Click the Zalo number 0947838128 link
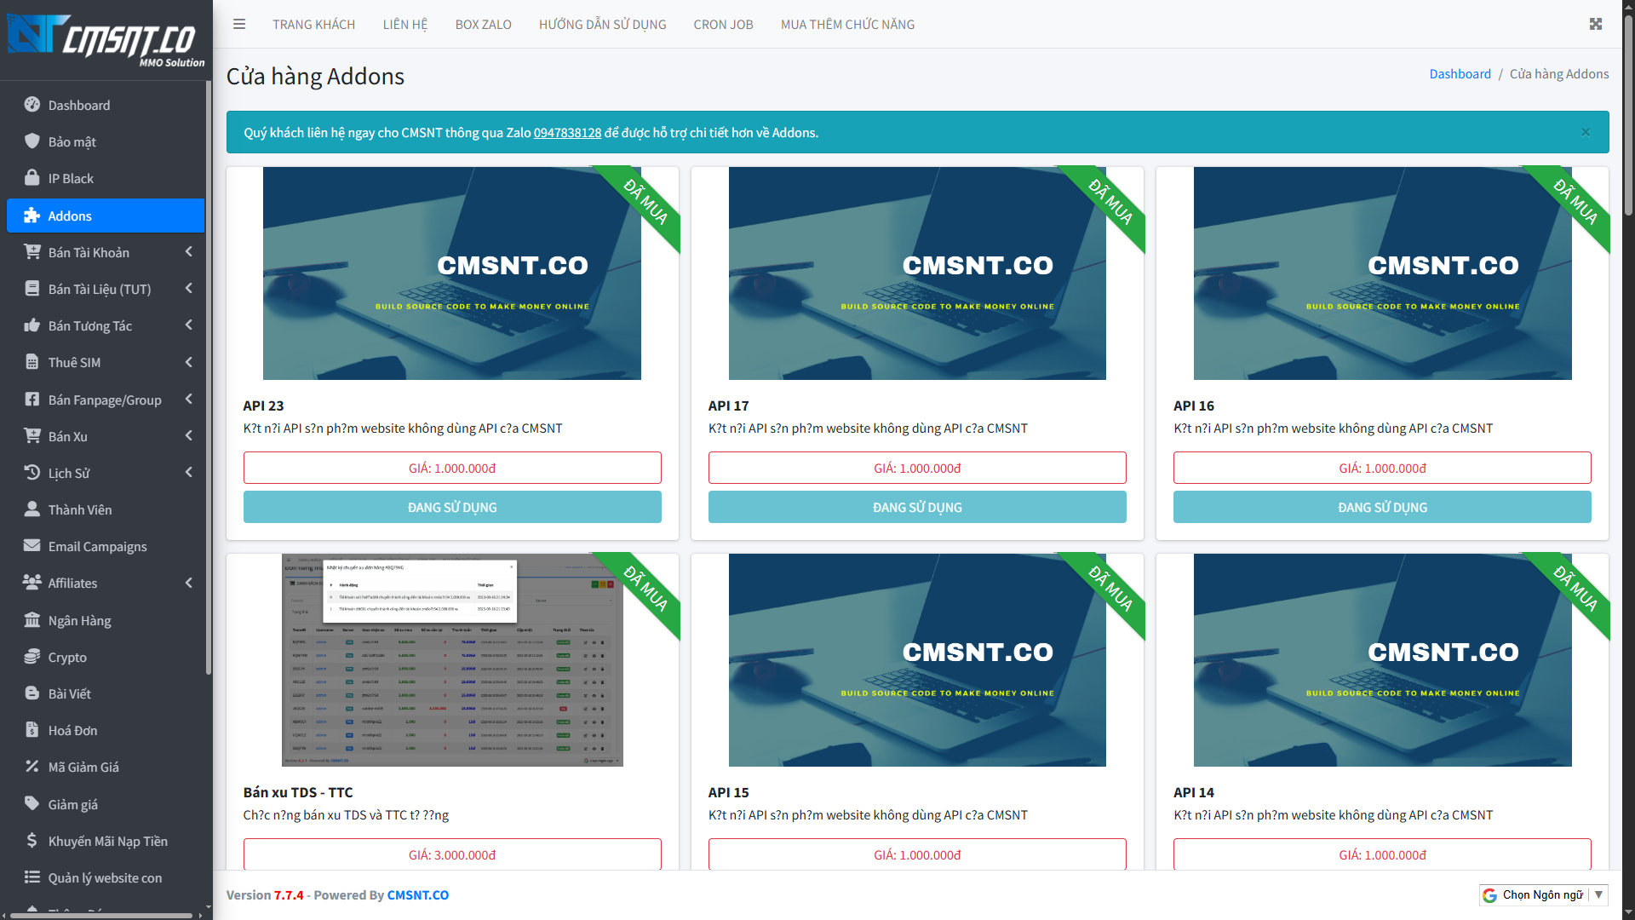The width and height of the screenshot is (1635, 920). [567, 133]
